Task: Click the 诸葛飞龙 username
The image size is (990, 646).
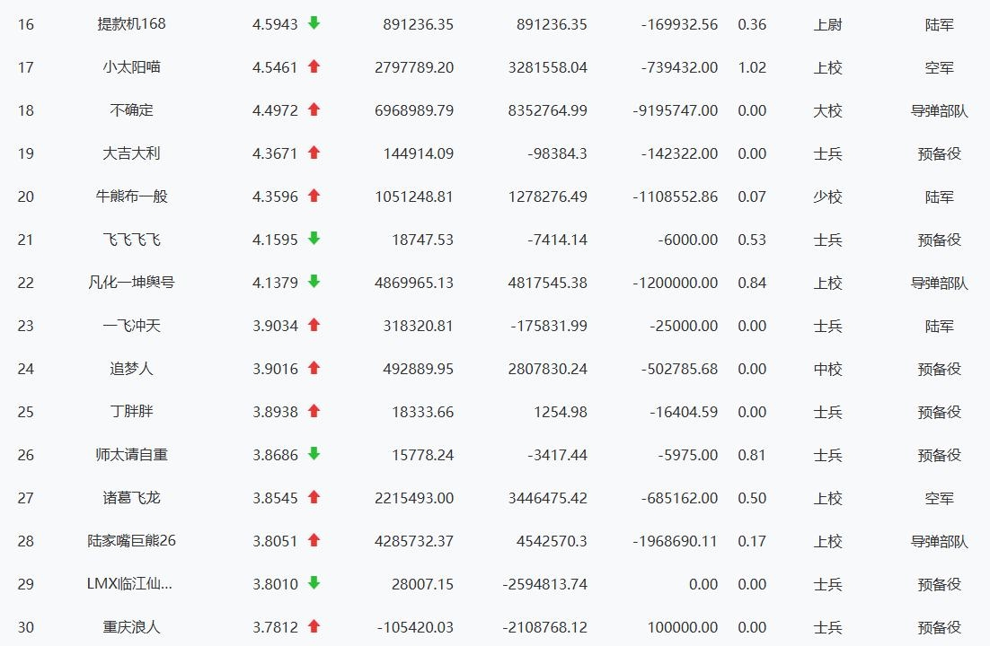Action: pyautogui.click(x=131, y=498)
